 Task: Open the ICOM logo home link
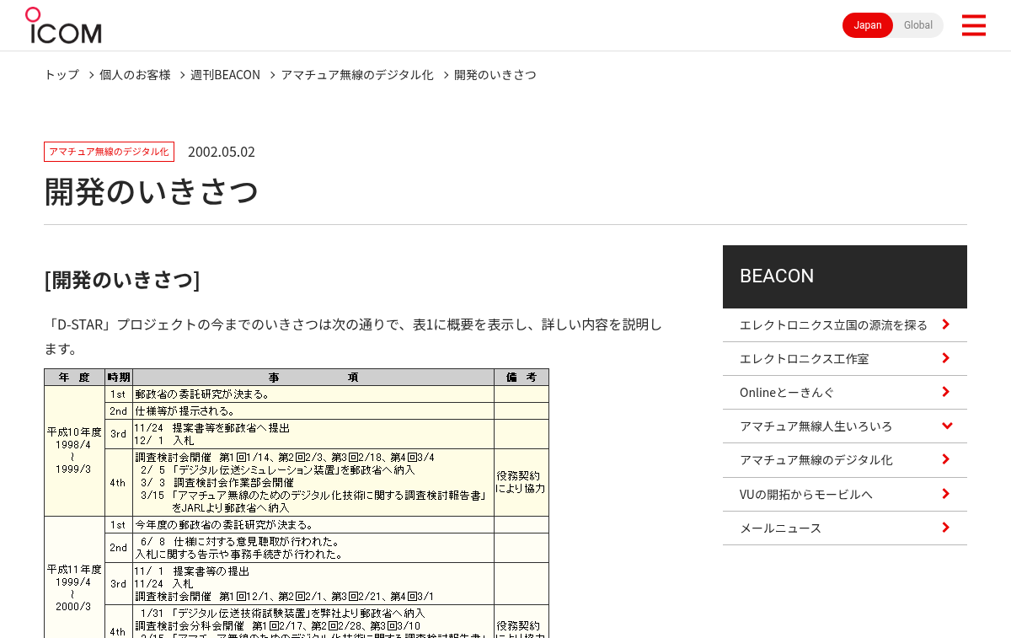[x=63, y=25]
